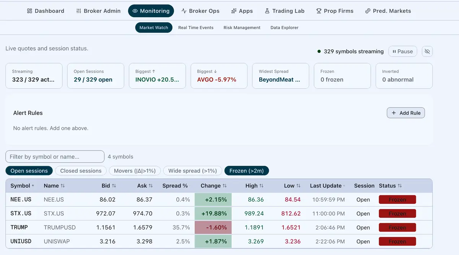This screenshot has width=459, height=255.
Task: Open the Biggest gainer INOVIO card
Action: [157, 76]
